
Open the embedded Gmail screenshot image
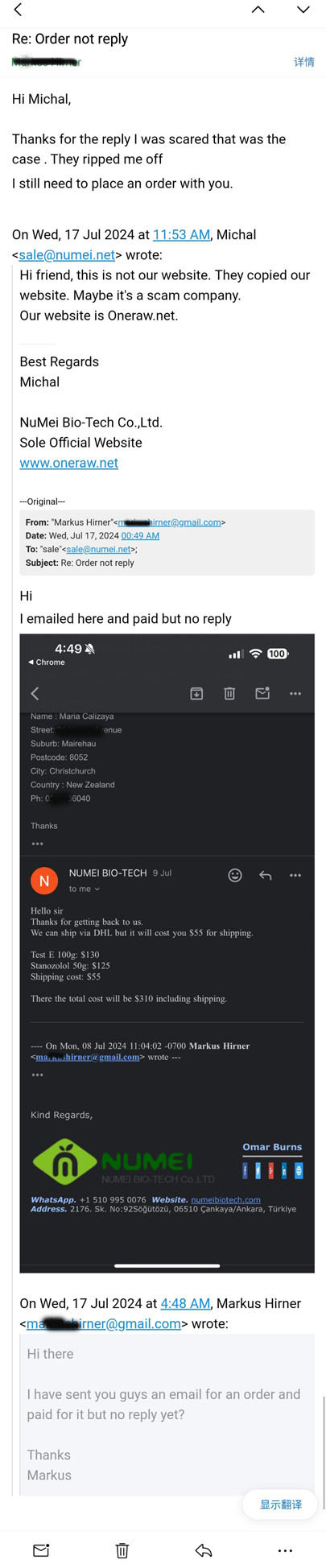167,953
